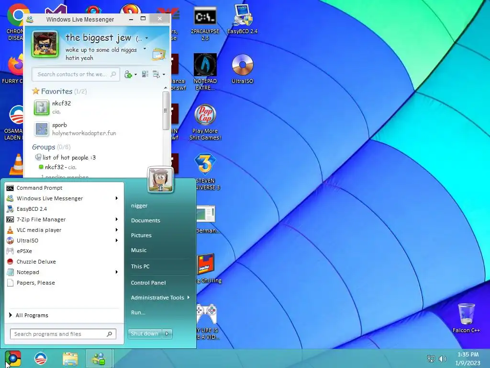The width and height of the screenshot is (490, 368).
Task: Open Music from the Start menu
Action: (139, 250)
